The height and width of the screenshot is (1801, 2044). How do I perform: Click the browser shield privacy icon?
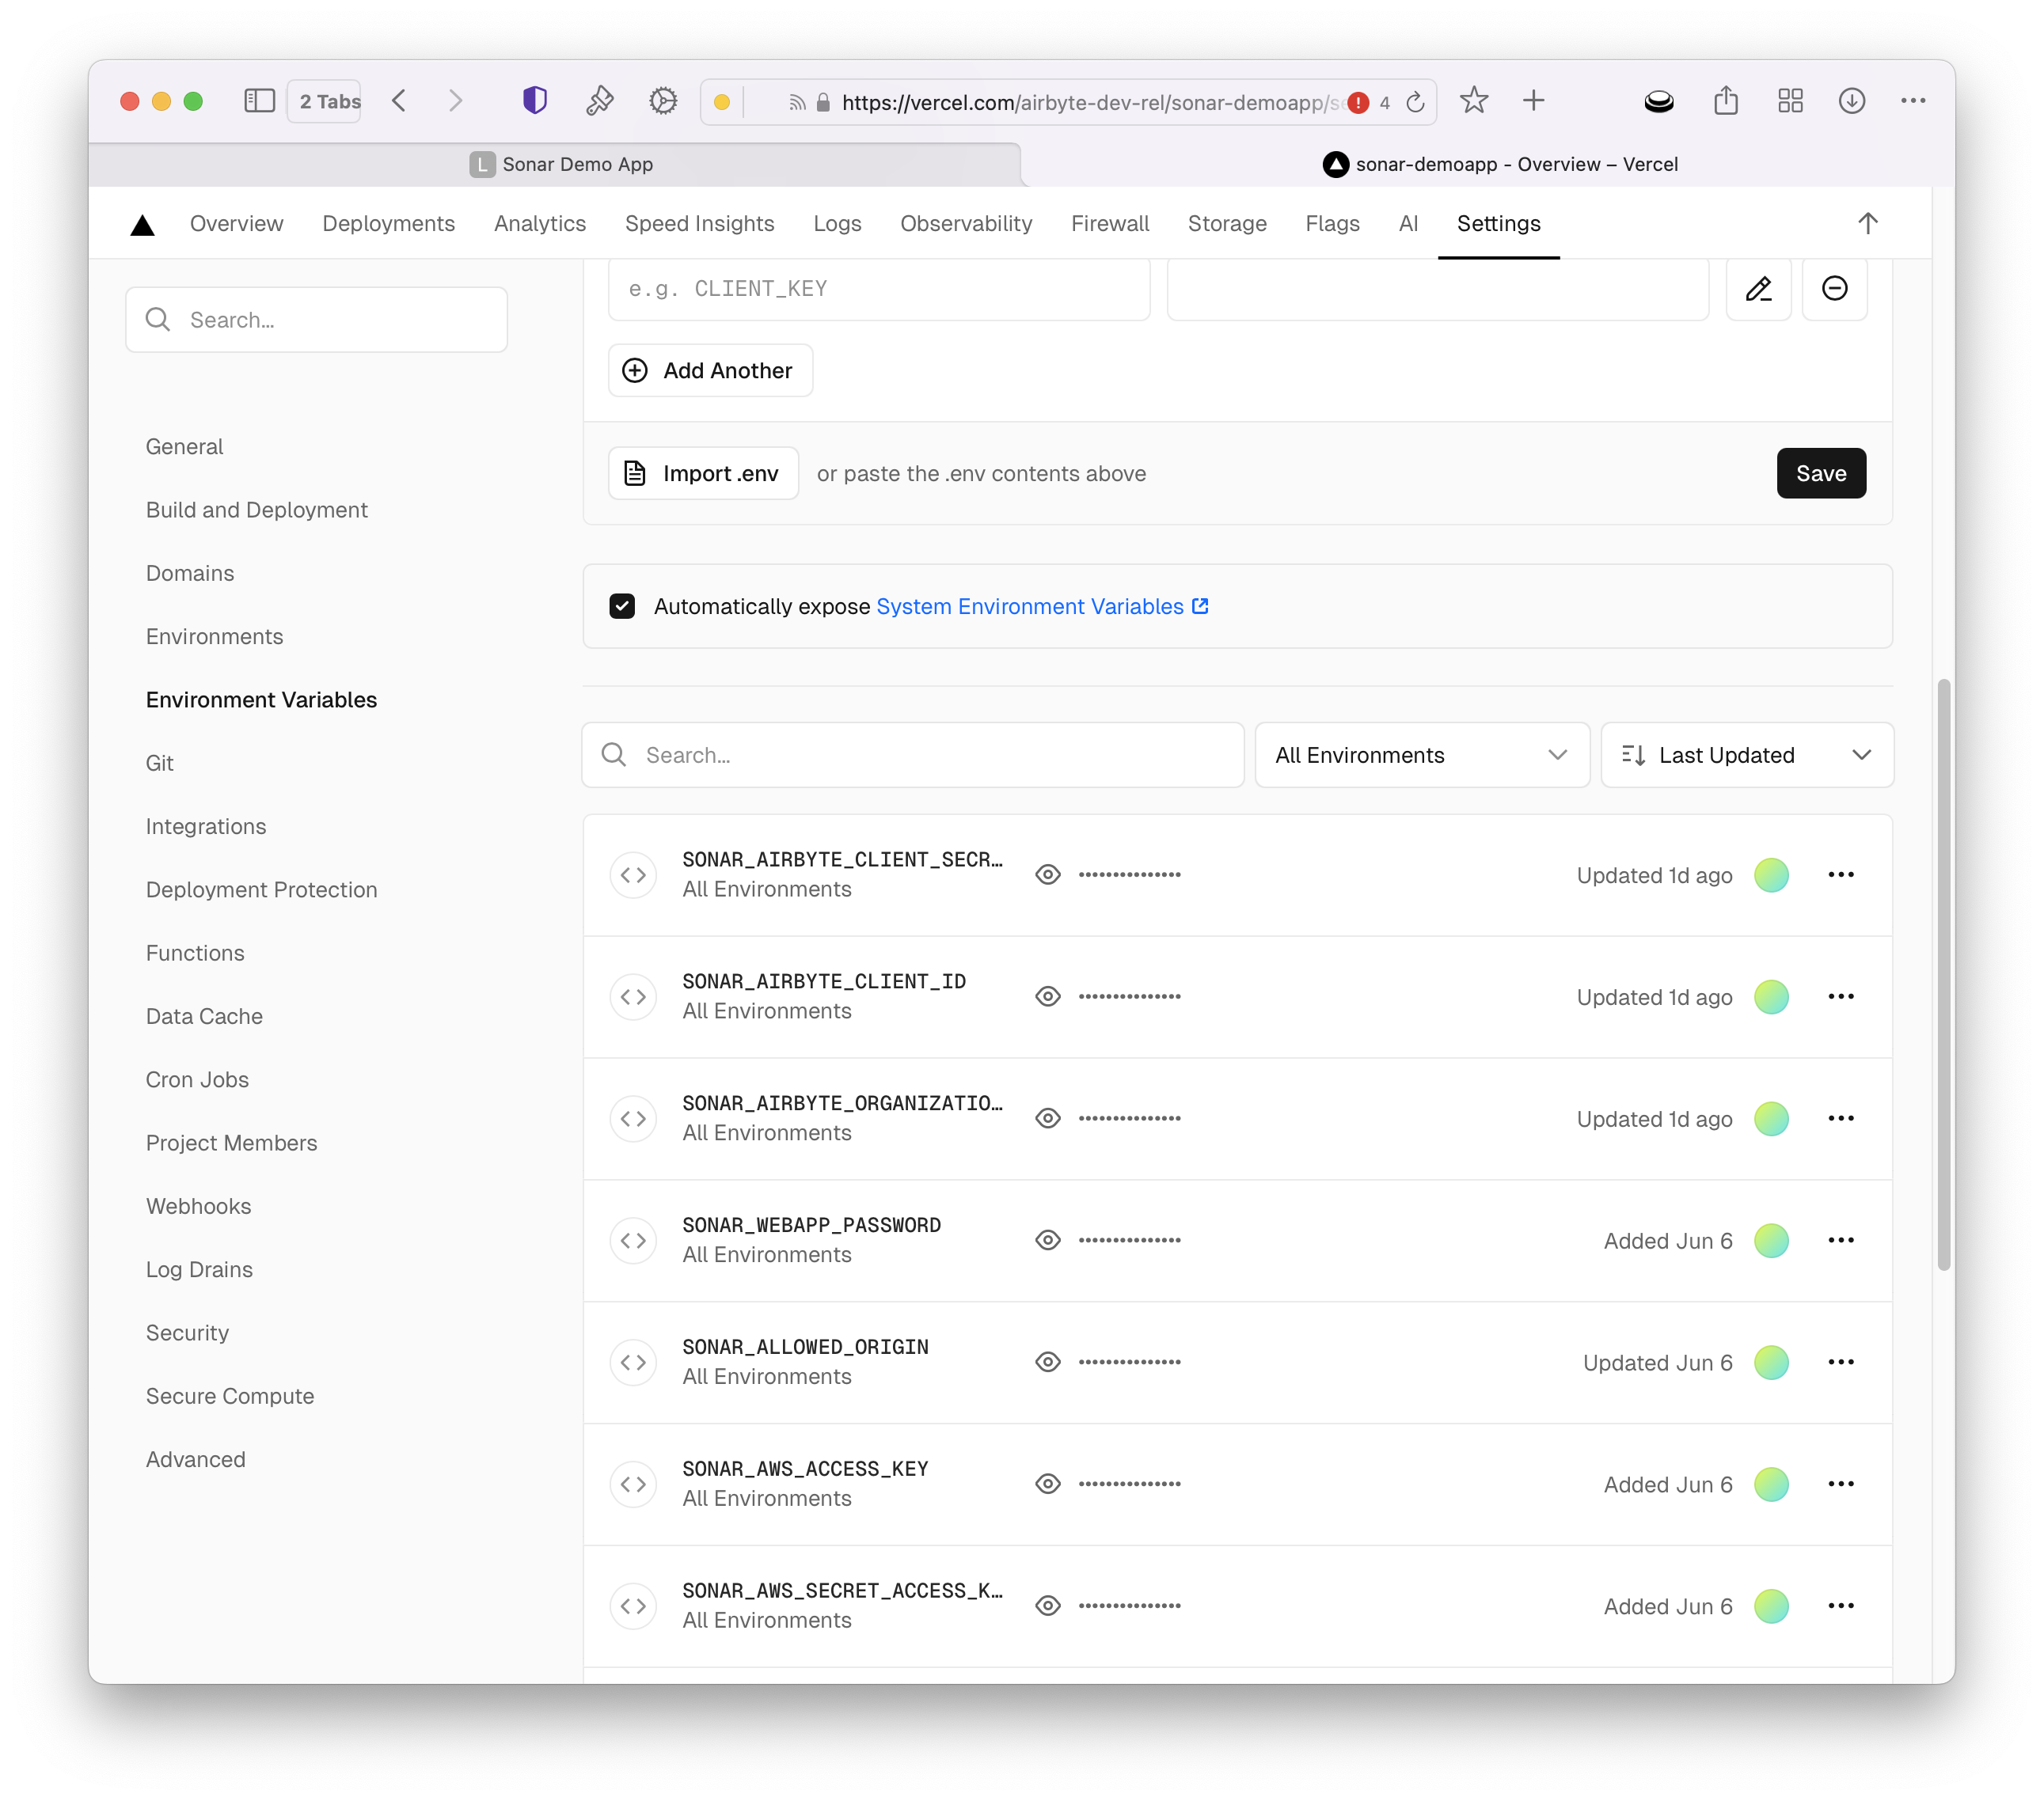point(534,101)
